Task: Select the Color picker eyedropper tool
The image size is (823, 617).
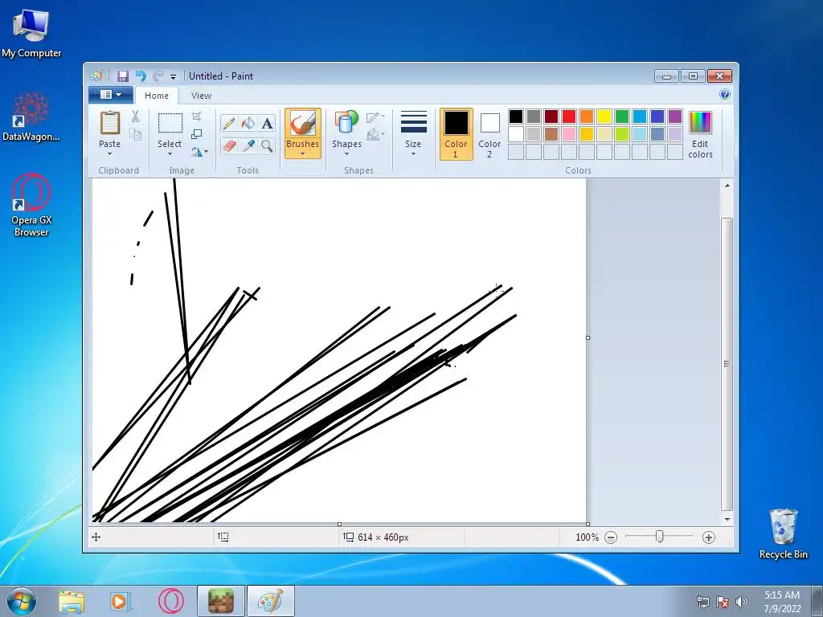Action: click(x=248, y=145)
